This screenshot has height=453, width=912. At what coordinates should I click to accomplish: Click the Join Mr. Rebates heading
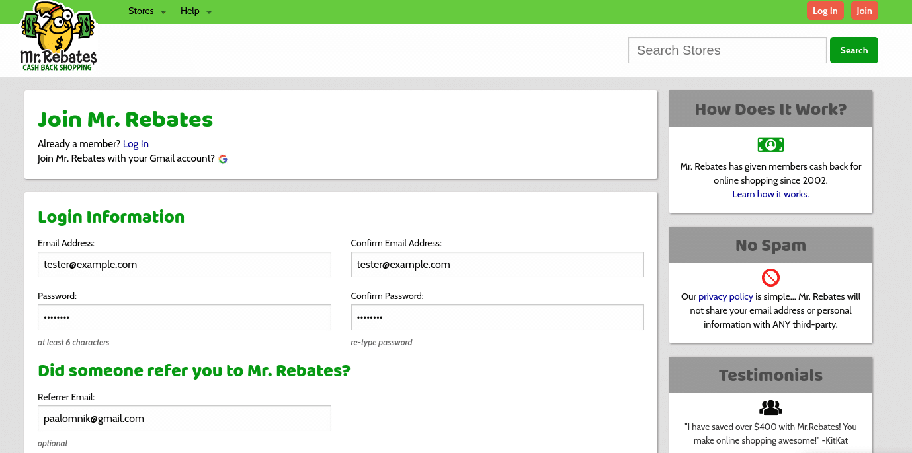click(x=126, y=120)
